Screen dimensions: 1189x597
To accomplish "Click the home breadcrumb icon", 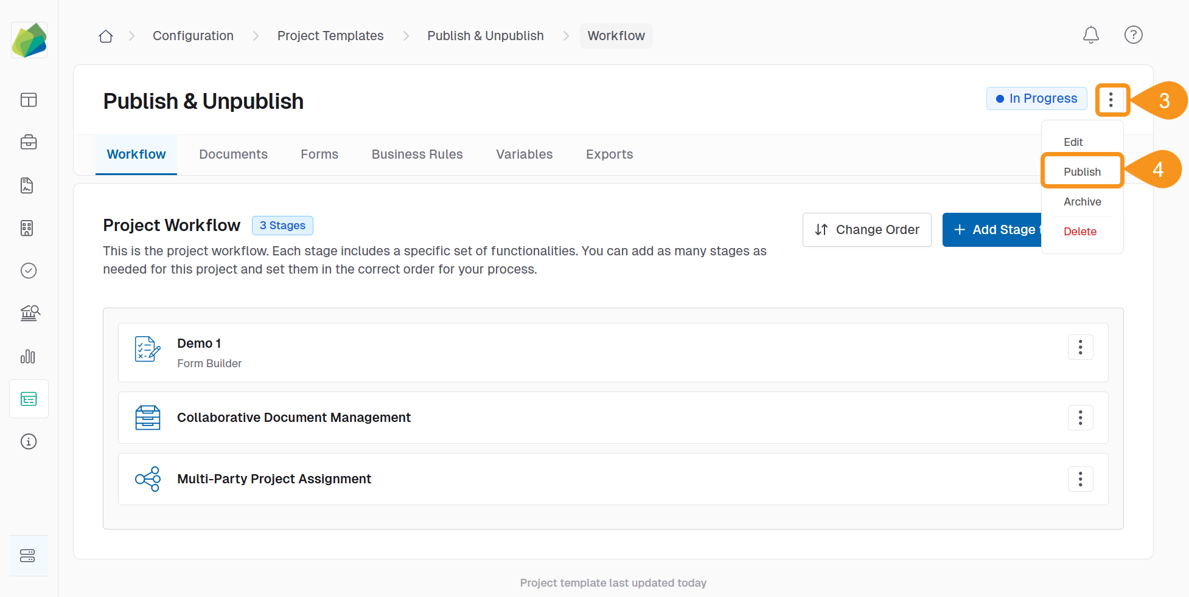I will tap(106, 36).
